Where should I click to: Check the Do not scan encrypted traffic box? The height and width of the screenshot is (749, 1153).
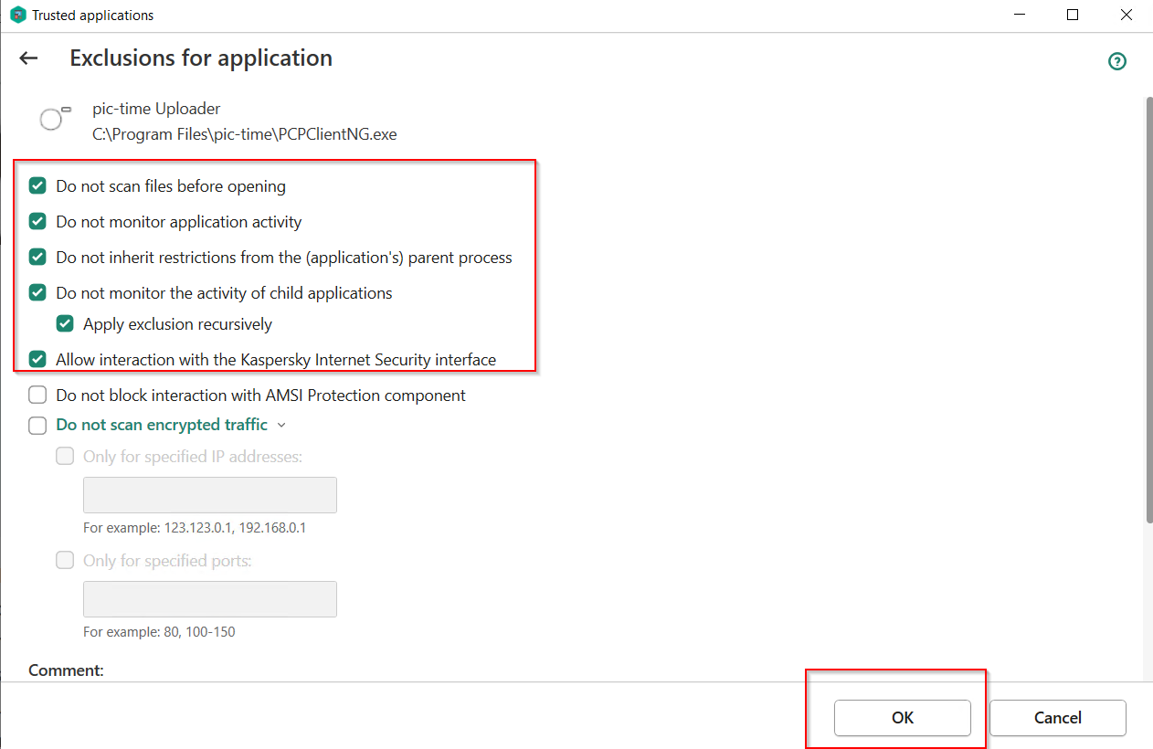37,426
